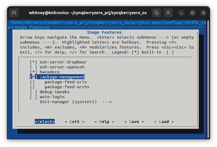Click the terminal vertical scrollbar
This screenshot has width=217, height=147.
point(208,79)
